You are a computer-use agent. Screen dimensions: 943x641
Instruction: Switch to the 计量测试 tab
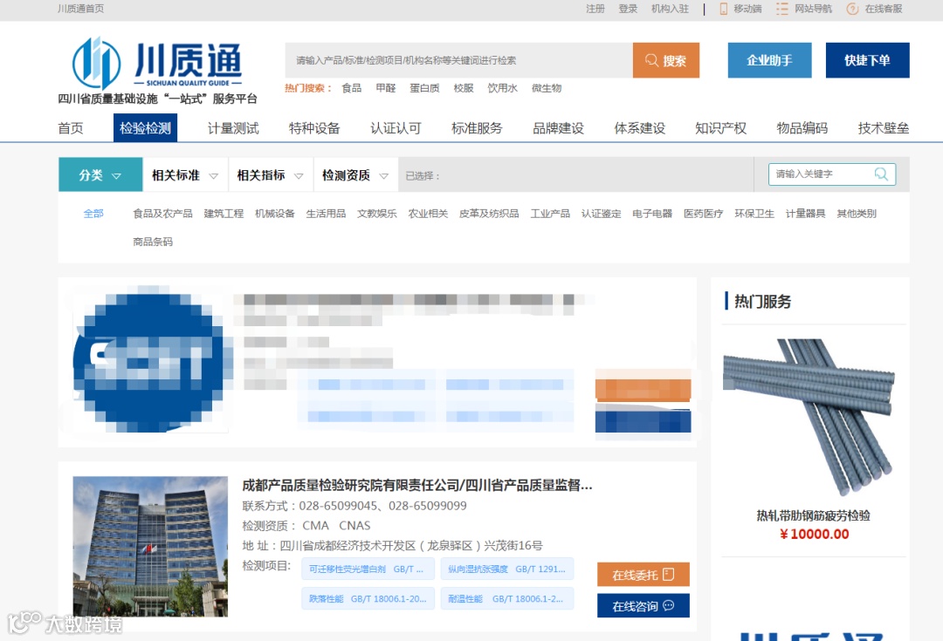tap(233, 128)
